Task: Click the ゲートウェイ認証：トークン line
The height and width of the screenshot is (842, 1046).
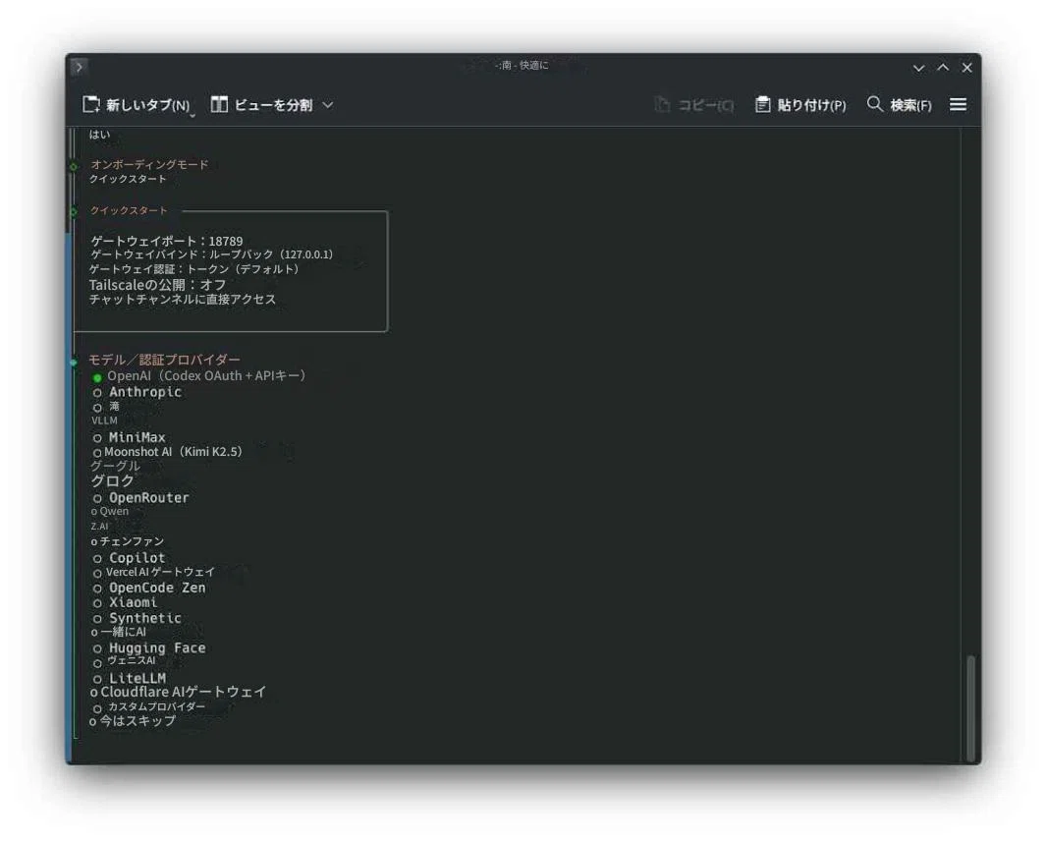Action: 194,269
